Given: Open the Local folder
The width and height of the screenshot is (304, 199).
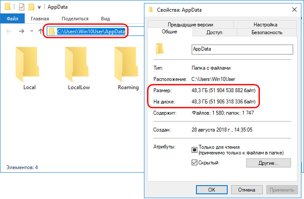Looking at the screenshot, I should pyautogui.click(x=27, y=68).
